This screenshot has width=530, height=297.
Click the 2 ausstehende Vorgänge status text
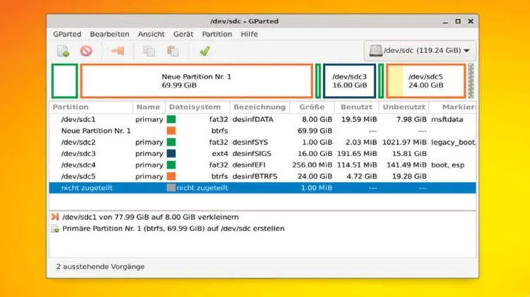click(100, 267)
